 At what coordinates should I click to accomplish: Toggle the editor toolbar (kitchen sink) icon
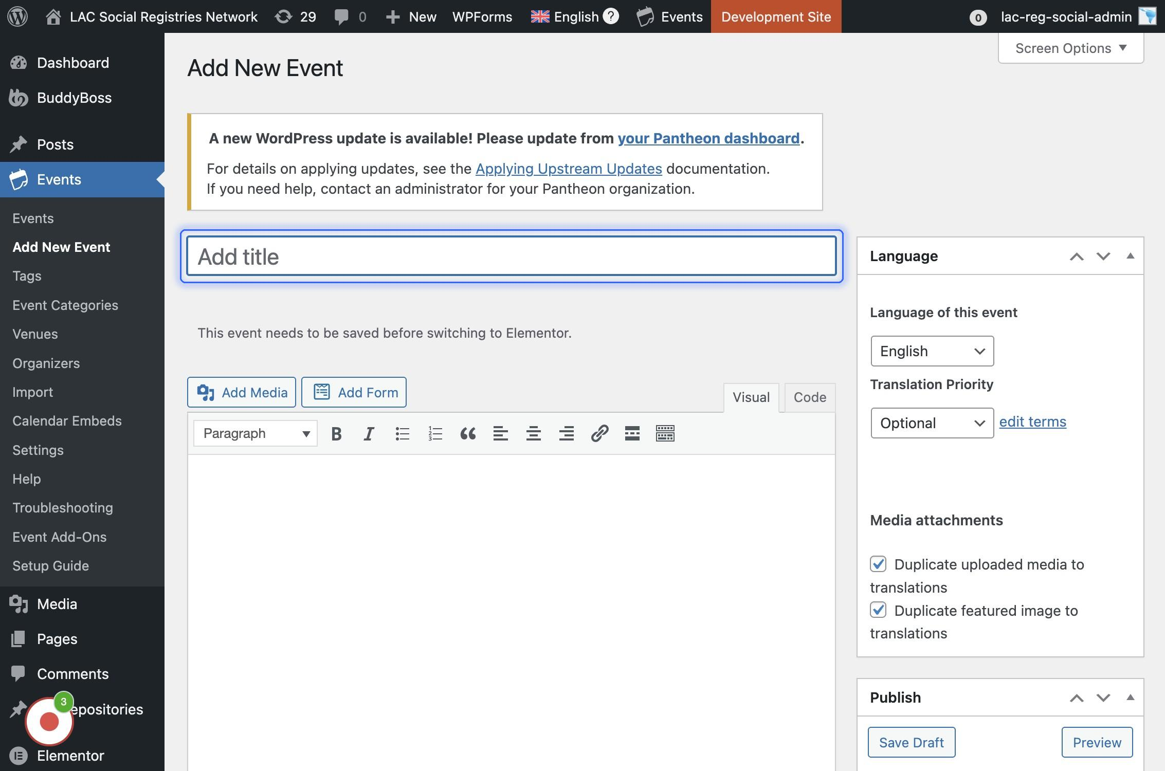pos(665,434)
